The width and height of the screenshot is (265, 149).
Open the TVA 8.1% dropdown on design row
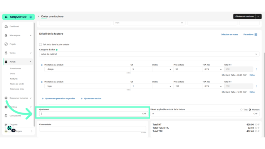point(213,69)
